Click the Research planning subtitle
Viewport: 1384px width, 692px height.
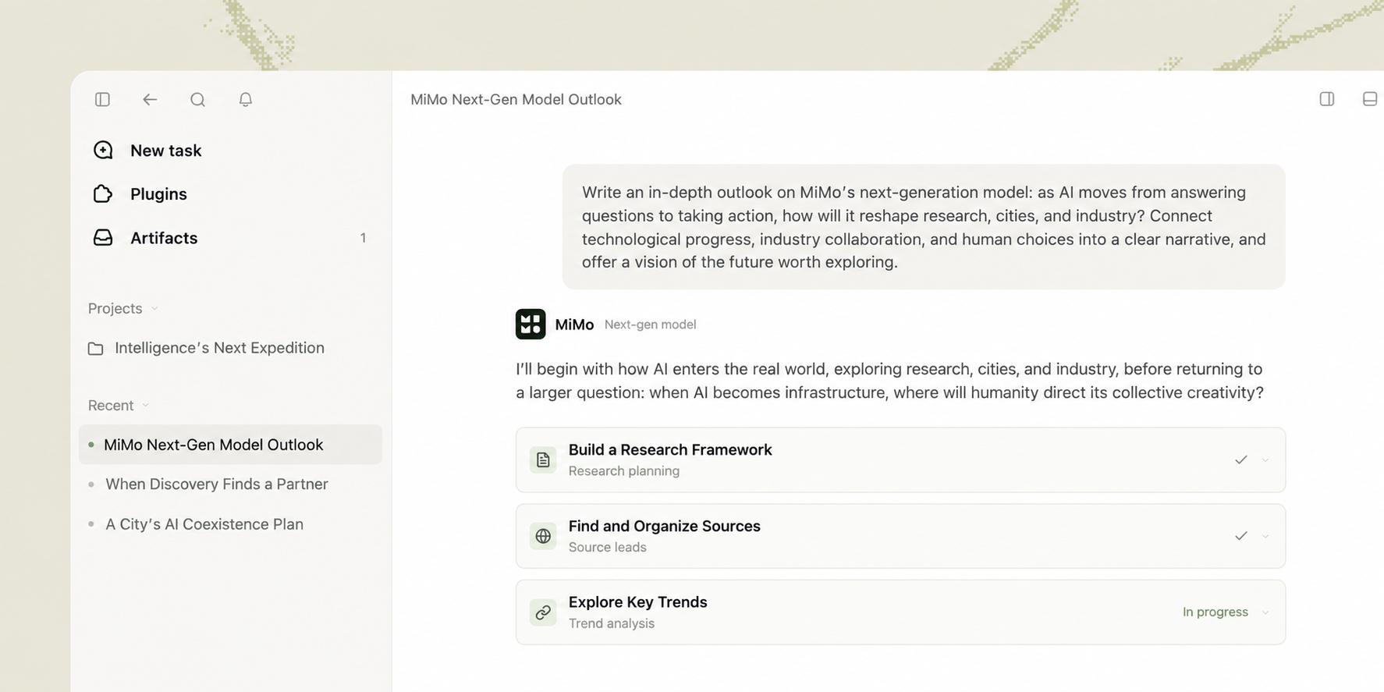(x=624, y=471)
